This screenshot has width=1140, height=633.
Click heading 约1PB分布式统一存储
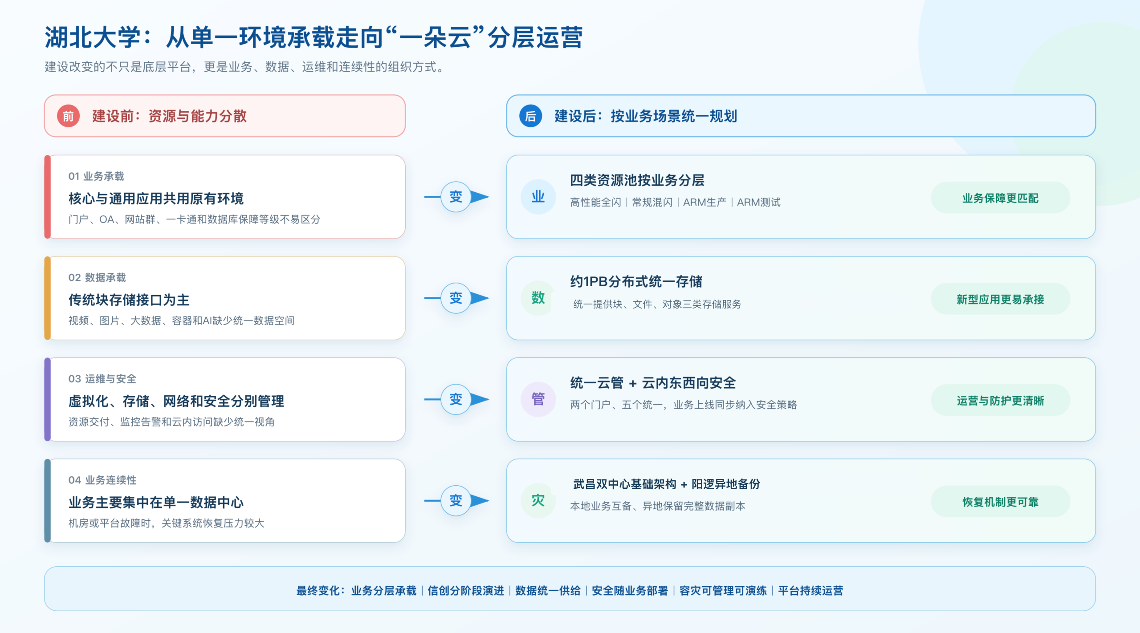tap(636, 281)
